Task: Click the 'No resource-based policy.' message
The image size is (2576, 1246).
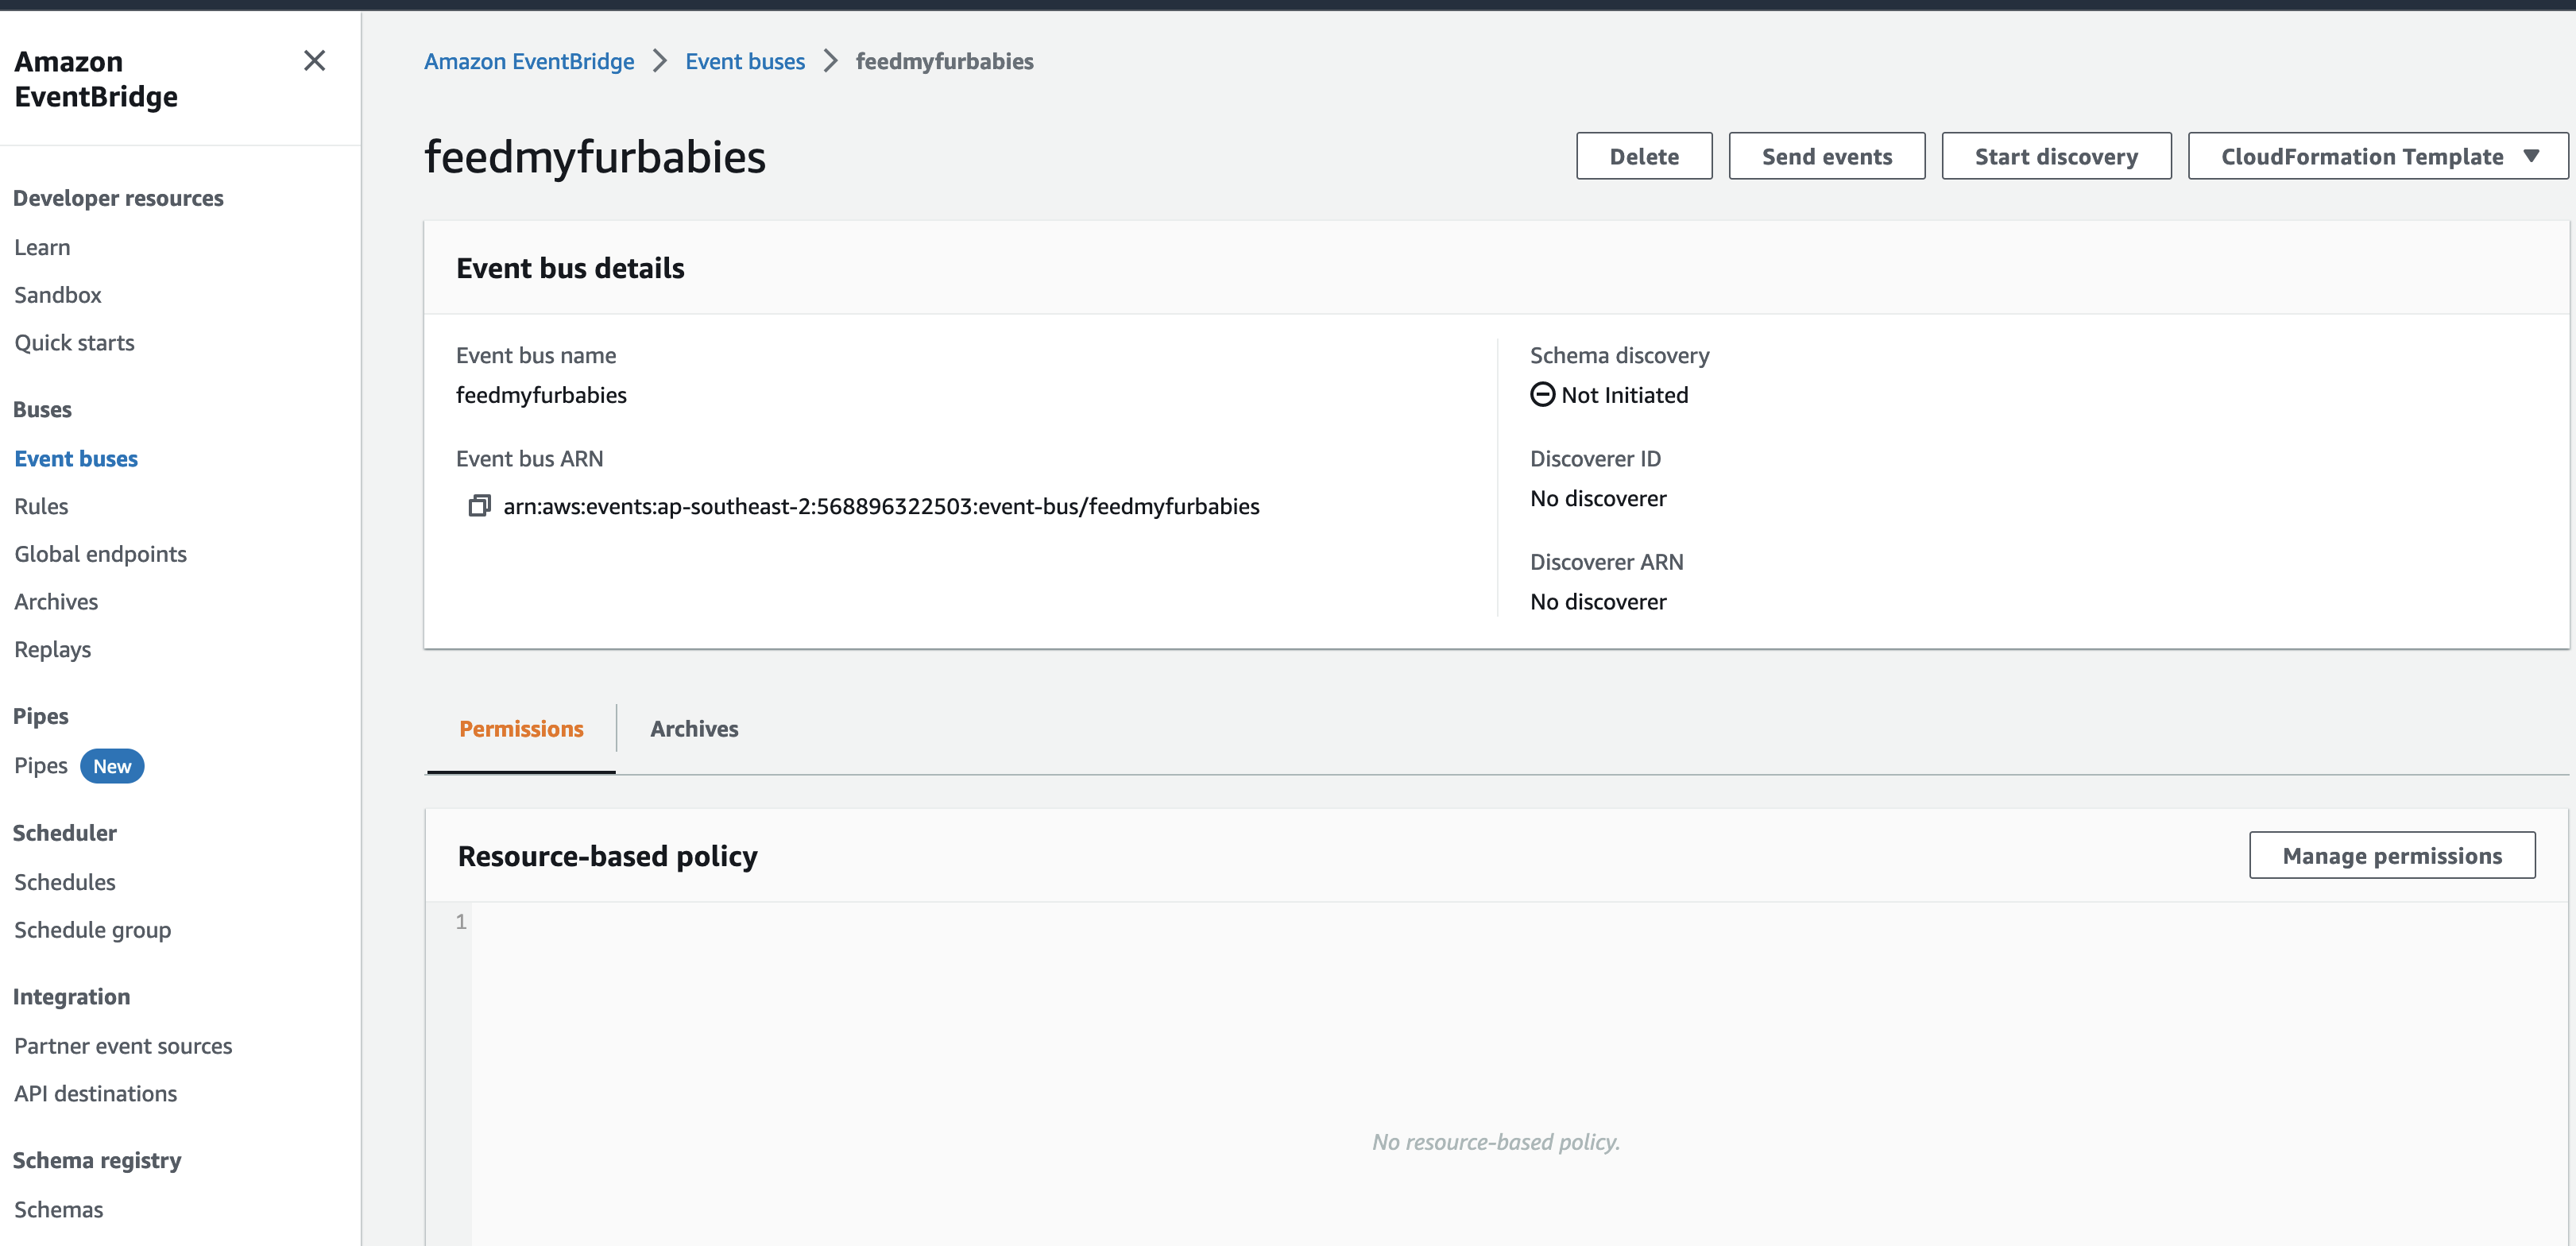Action: point(1496,1142)
